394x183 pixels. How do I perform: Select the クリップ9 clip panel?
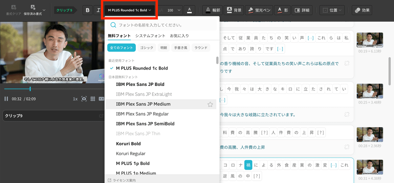[54, 116]
